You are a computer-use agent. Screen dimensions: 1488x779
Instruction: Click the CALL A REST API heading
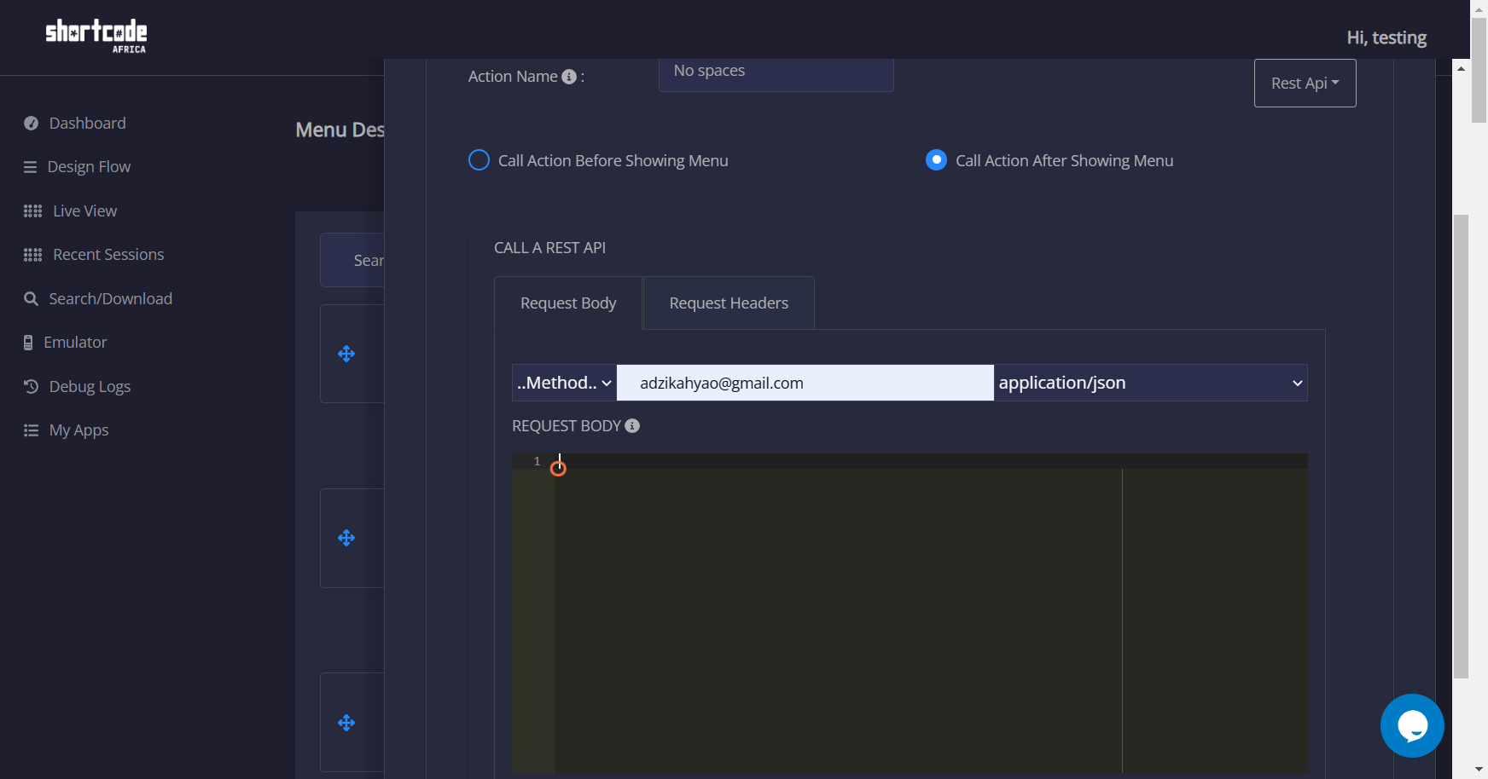point(549,248)
